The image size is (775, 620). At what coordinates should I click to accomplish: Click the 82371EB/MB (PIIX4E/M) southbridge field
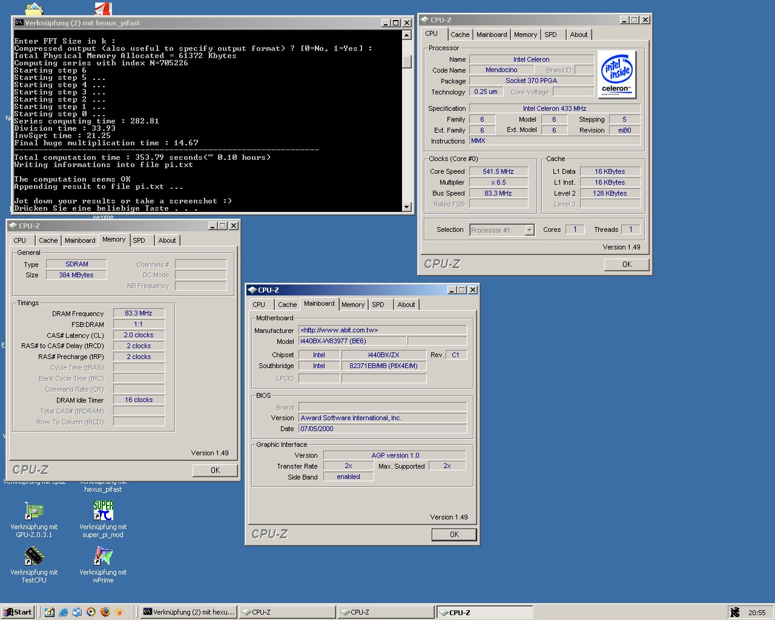click(x=384, y=366)
